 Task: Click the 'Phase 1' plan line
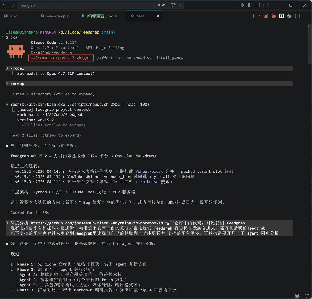click(79, 264)
